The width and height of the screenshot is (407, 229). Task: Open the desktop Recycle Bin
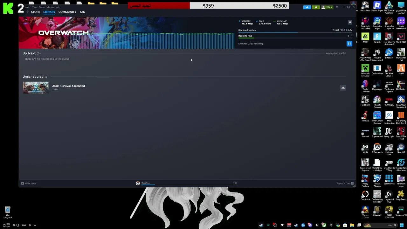click(x=8, y=212)
